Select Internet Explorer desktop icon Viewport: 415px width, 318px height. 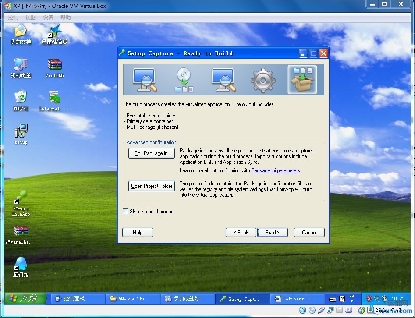(x=54, y=101)
